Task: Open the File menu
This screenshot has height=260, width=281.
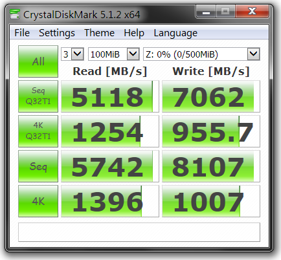Action: (22, 33)
